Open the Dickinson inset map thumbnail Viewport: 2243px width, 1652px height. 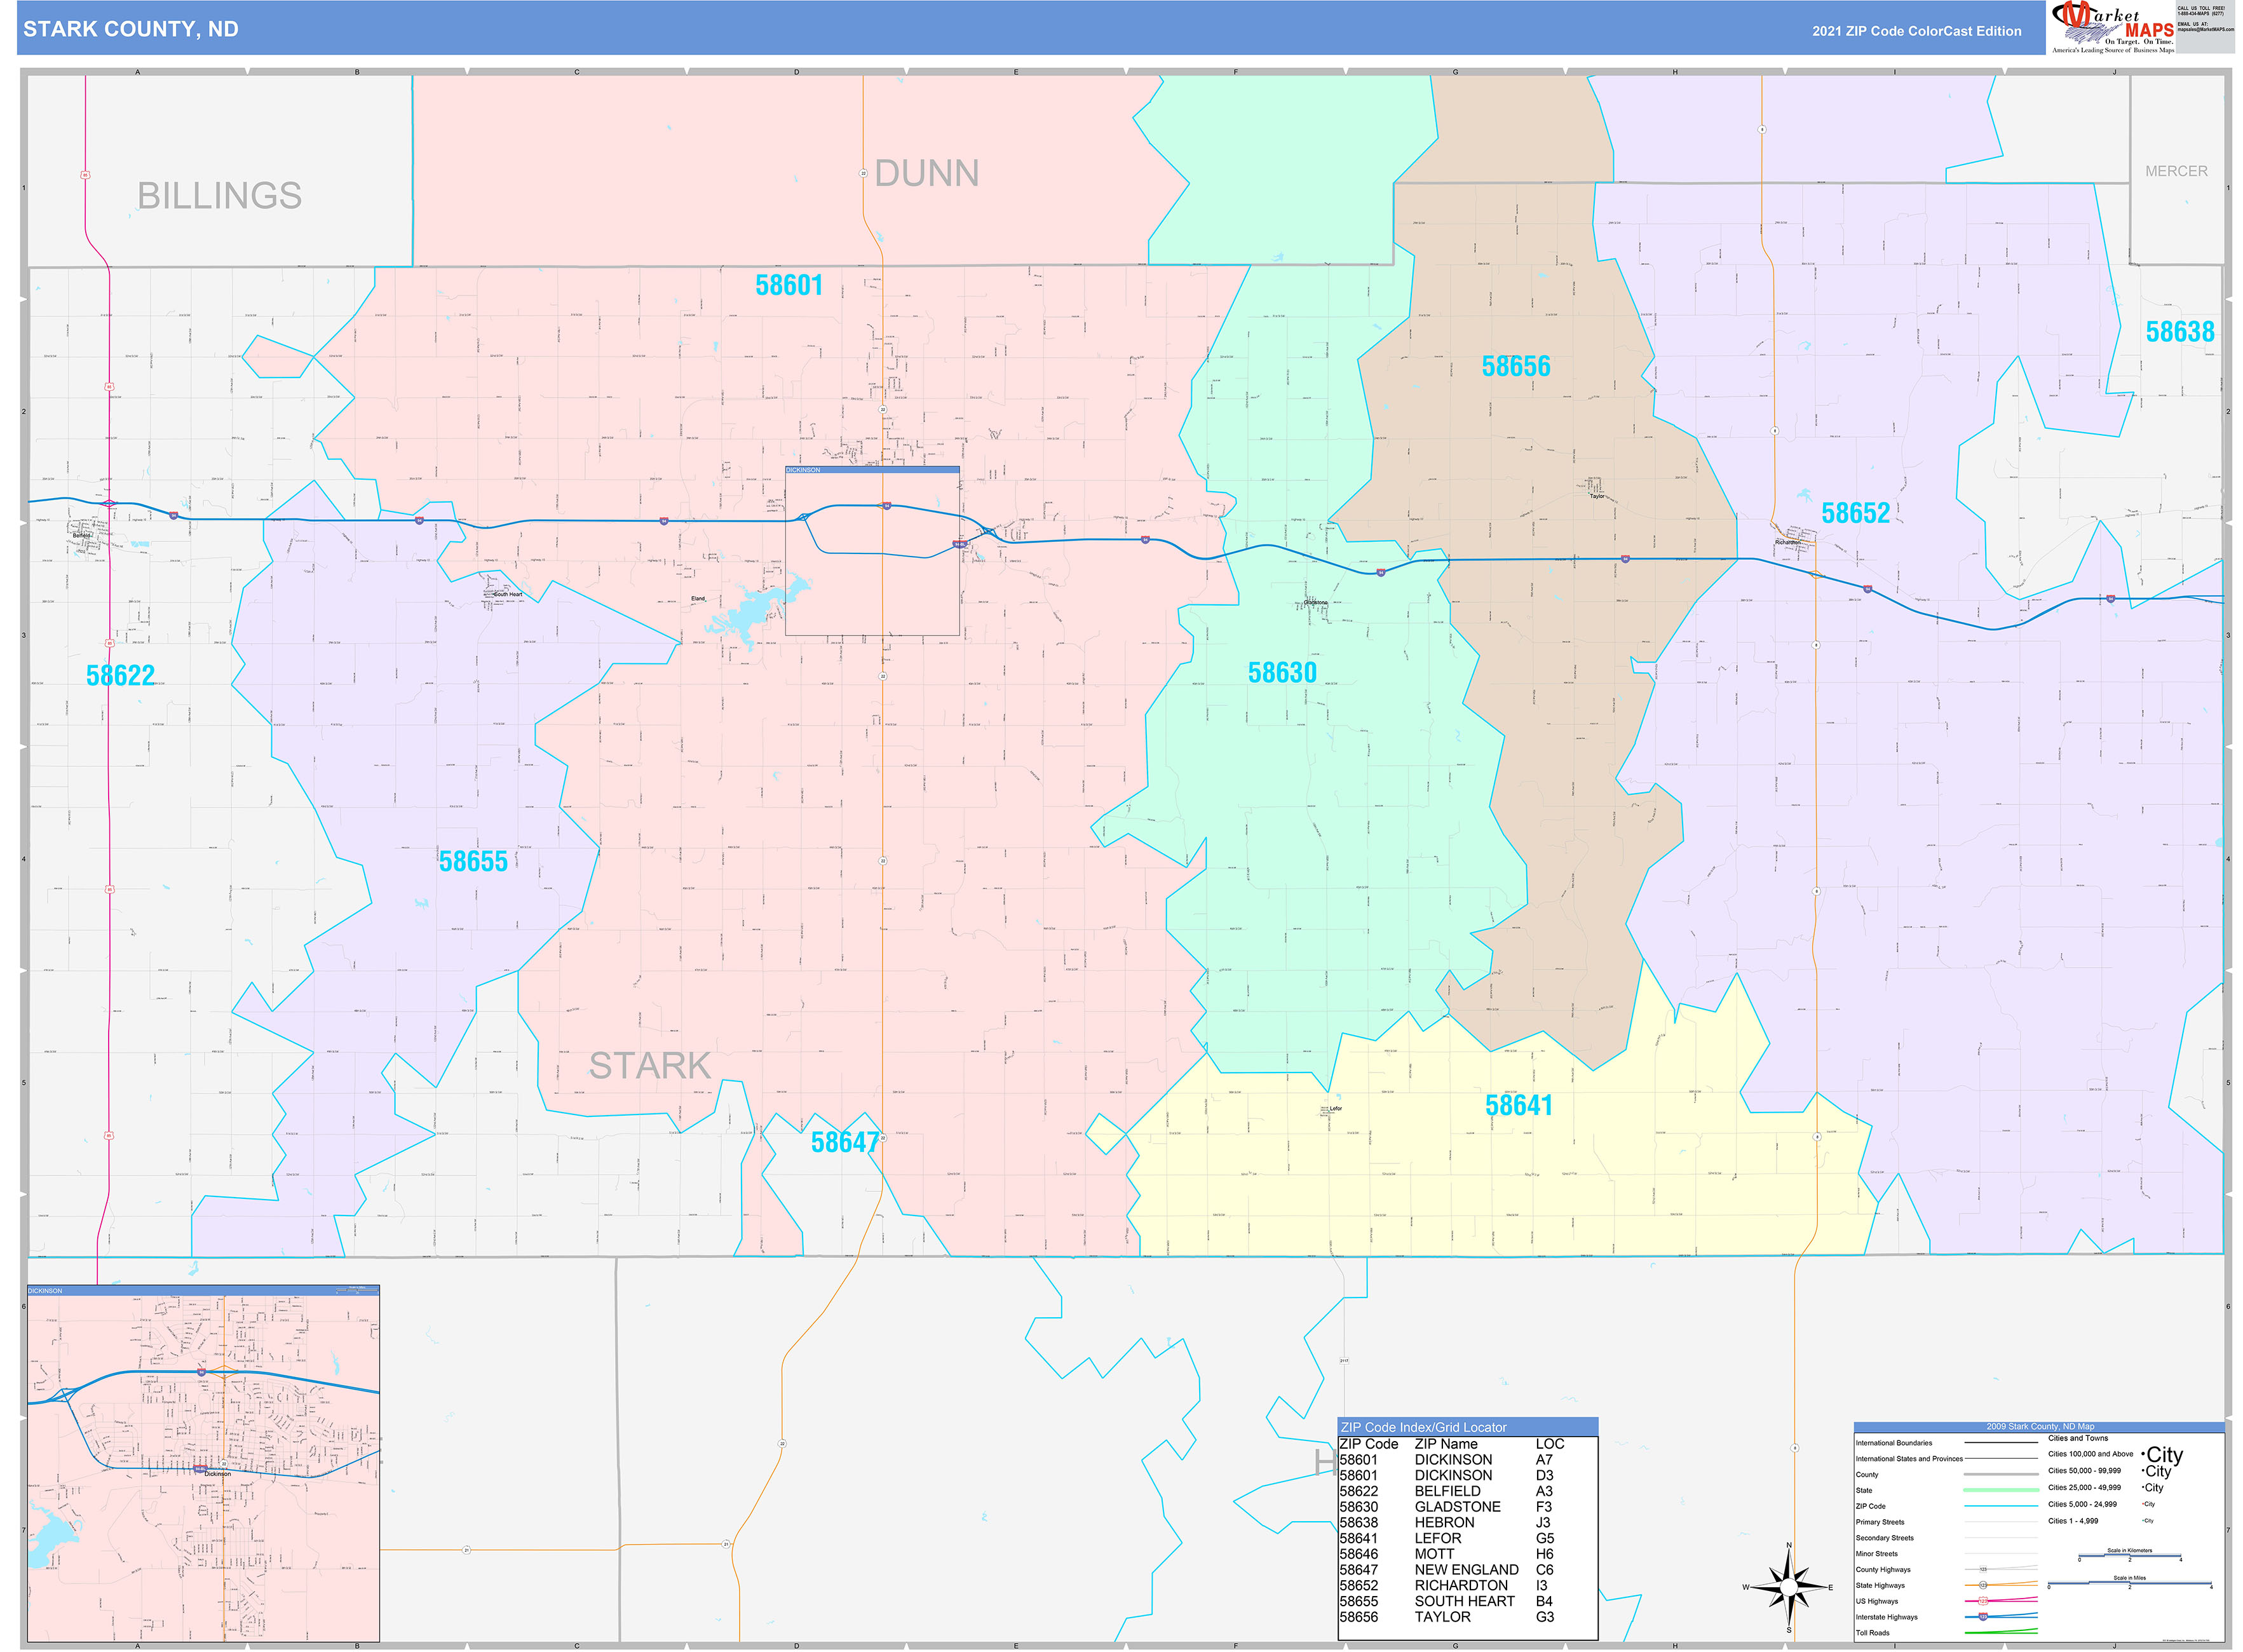point(203,1463)
